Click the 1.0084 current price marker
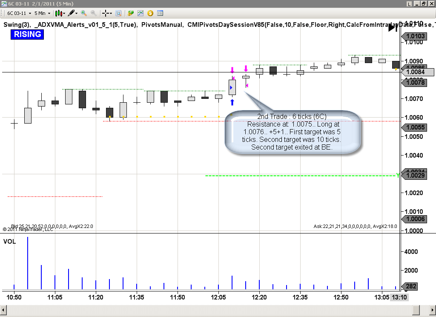Screen dimensions: 436x317 [x=417, y=72]
